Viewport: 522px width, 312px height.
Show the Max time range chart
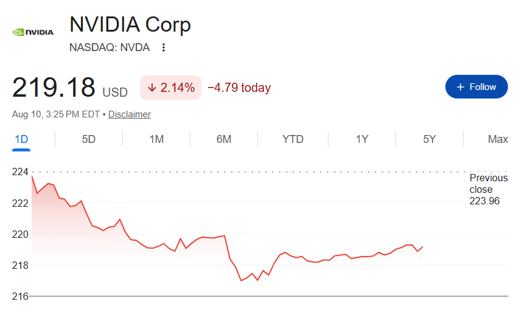point(498,139)
